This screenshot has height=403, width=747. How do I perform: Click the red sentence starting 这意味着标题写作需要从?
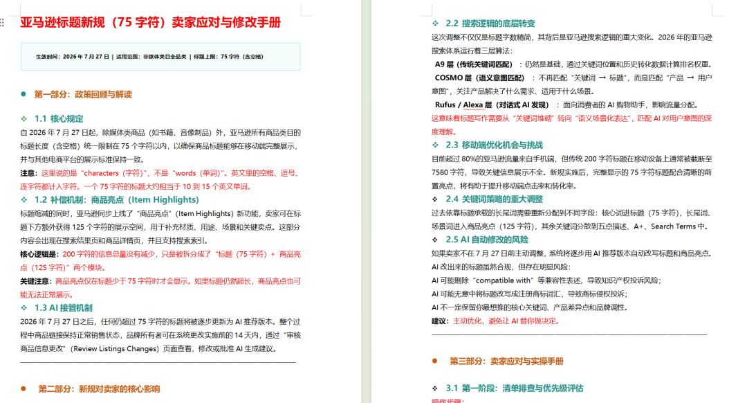click(x=572, y=125)
